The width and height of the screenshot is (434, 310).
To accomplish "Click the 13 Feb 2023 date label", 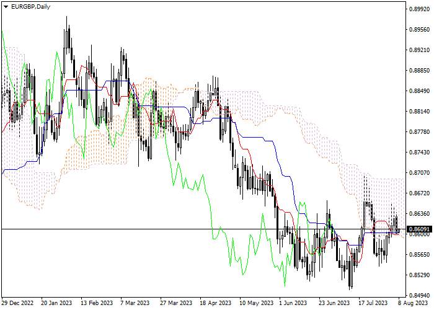I will (x=97, y=303).
